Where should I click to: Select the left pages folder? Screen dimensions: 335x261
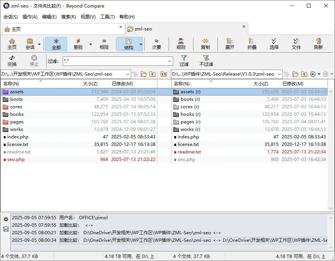pos(79,122)
